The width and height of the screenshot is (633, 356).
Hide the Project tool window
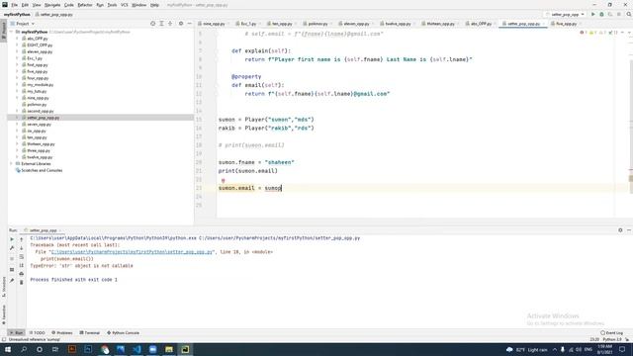189,24
